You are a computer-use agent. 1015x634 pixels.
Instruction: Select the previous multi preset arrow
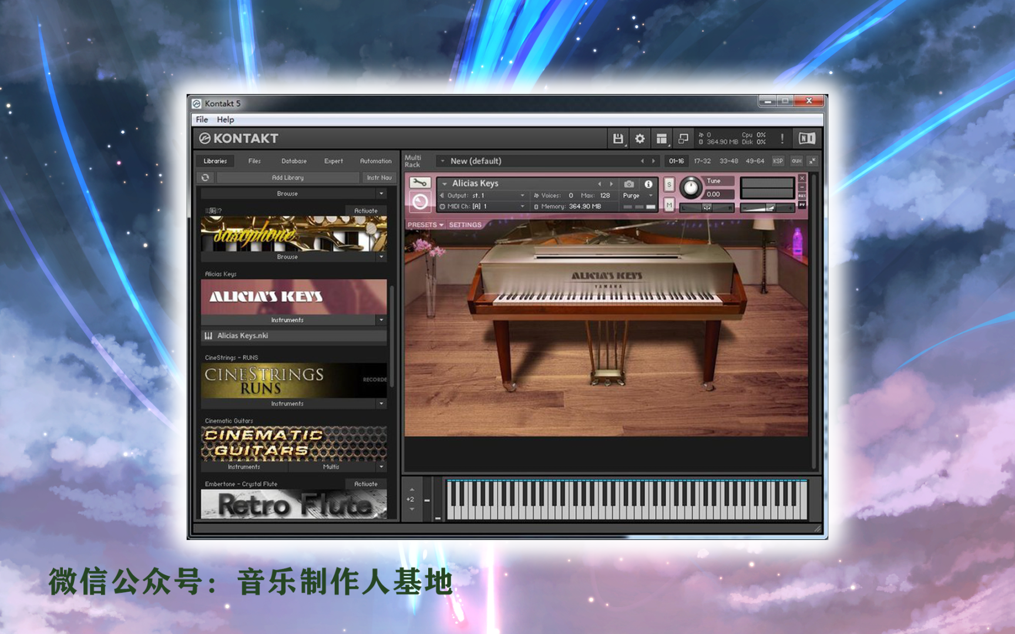(x=642, y=161)
